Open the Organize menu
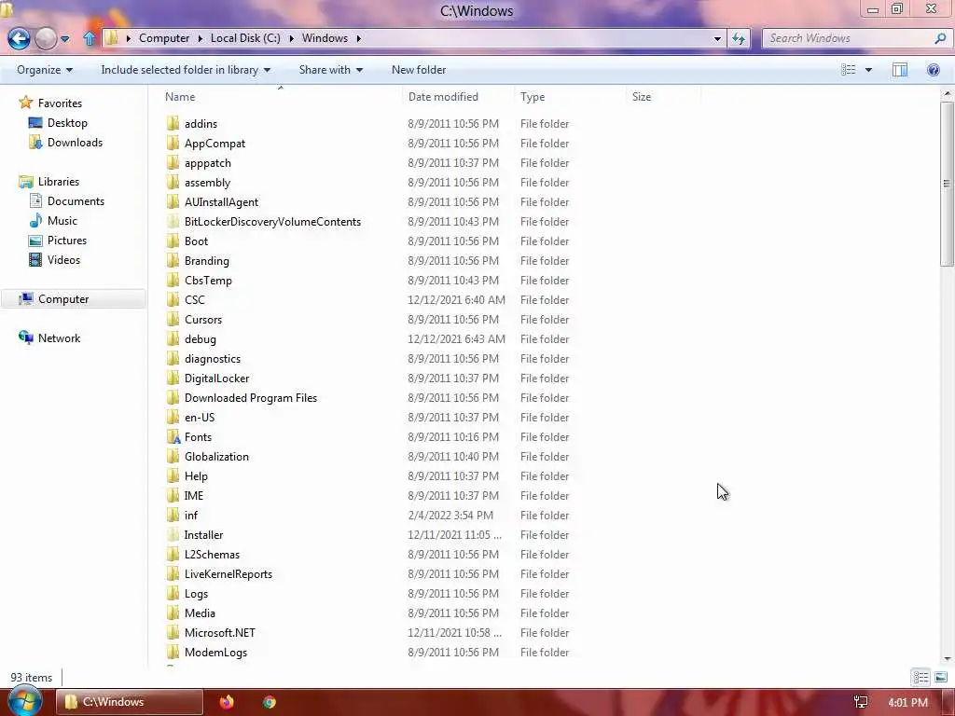The height and width of the screenshot is (716, 955). point(45,70)
